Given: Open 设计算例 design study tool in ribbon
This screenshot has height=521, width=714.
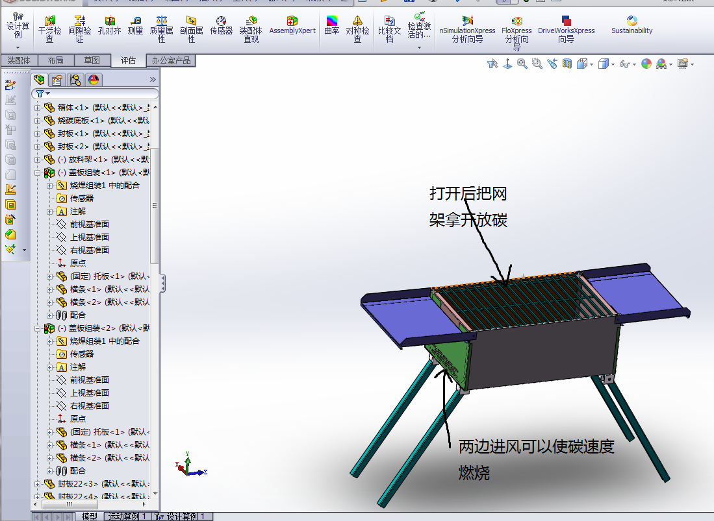Looking at the screenshot, I should [18, 25].
